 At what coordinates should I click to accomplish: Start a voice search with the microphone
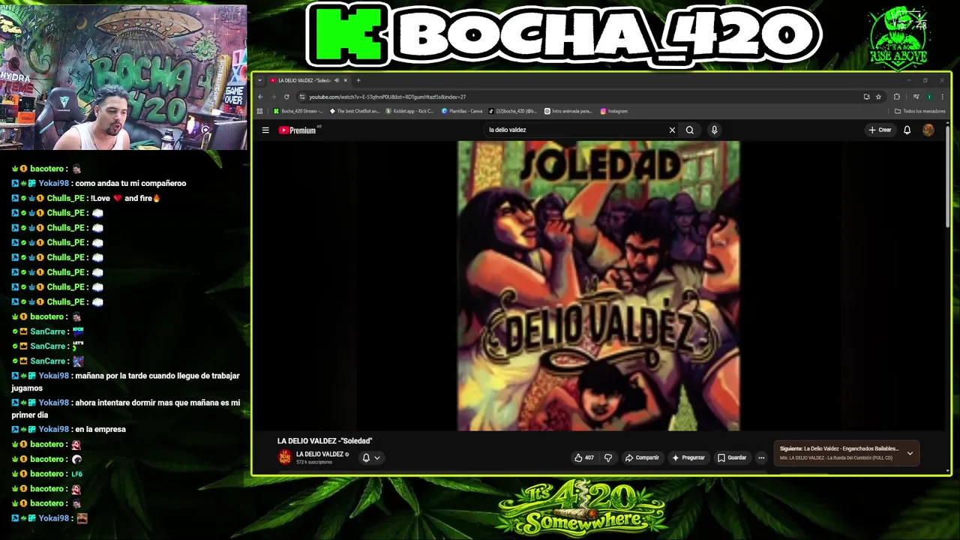(x=714, y=130)
